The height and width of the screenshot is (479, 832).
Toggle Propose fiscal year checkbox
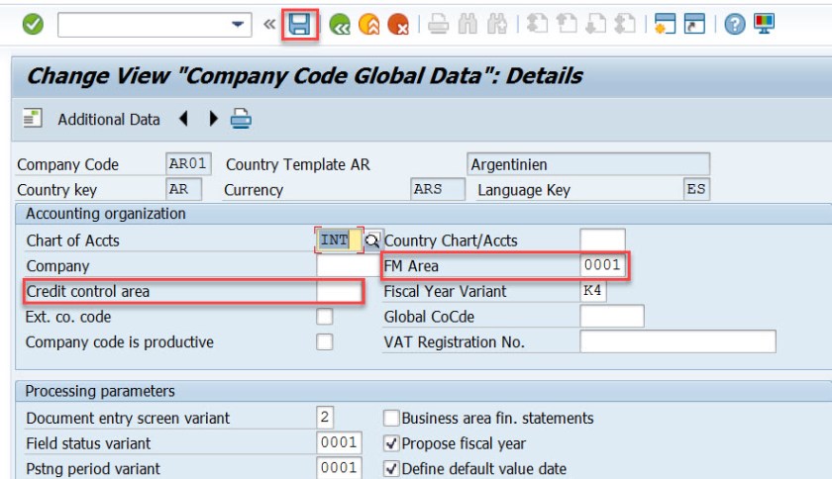click(391, 443)
